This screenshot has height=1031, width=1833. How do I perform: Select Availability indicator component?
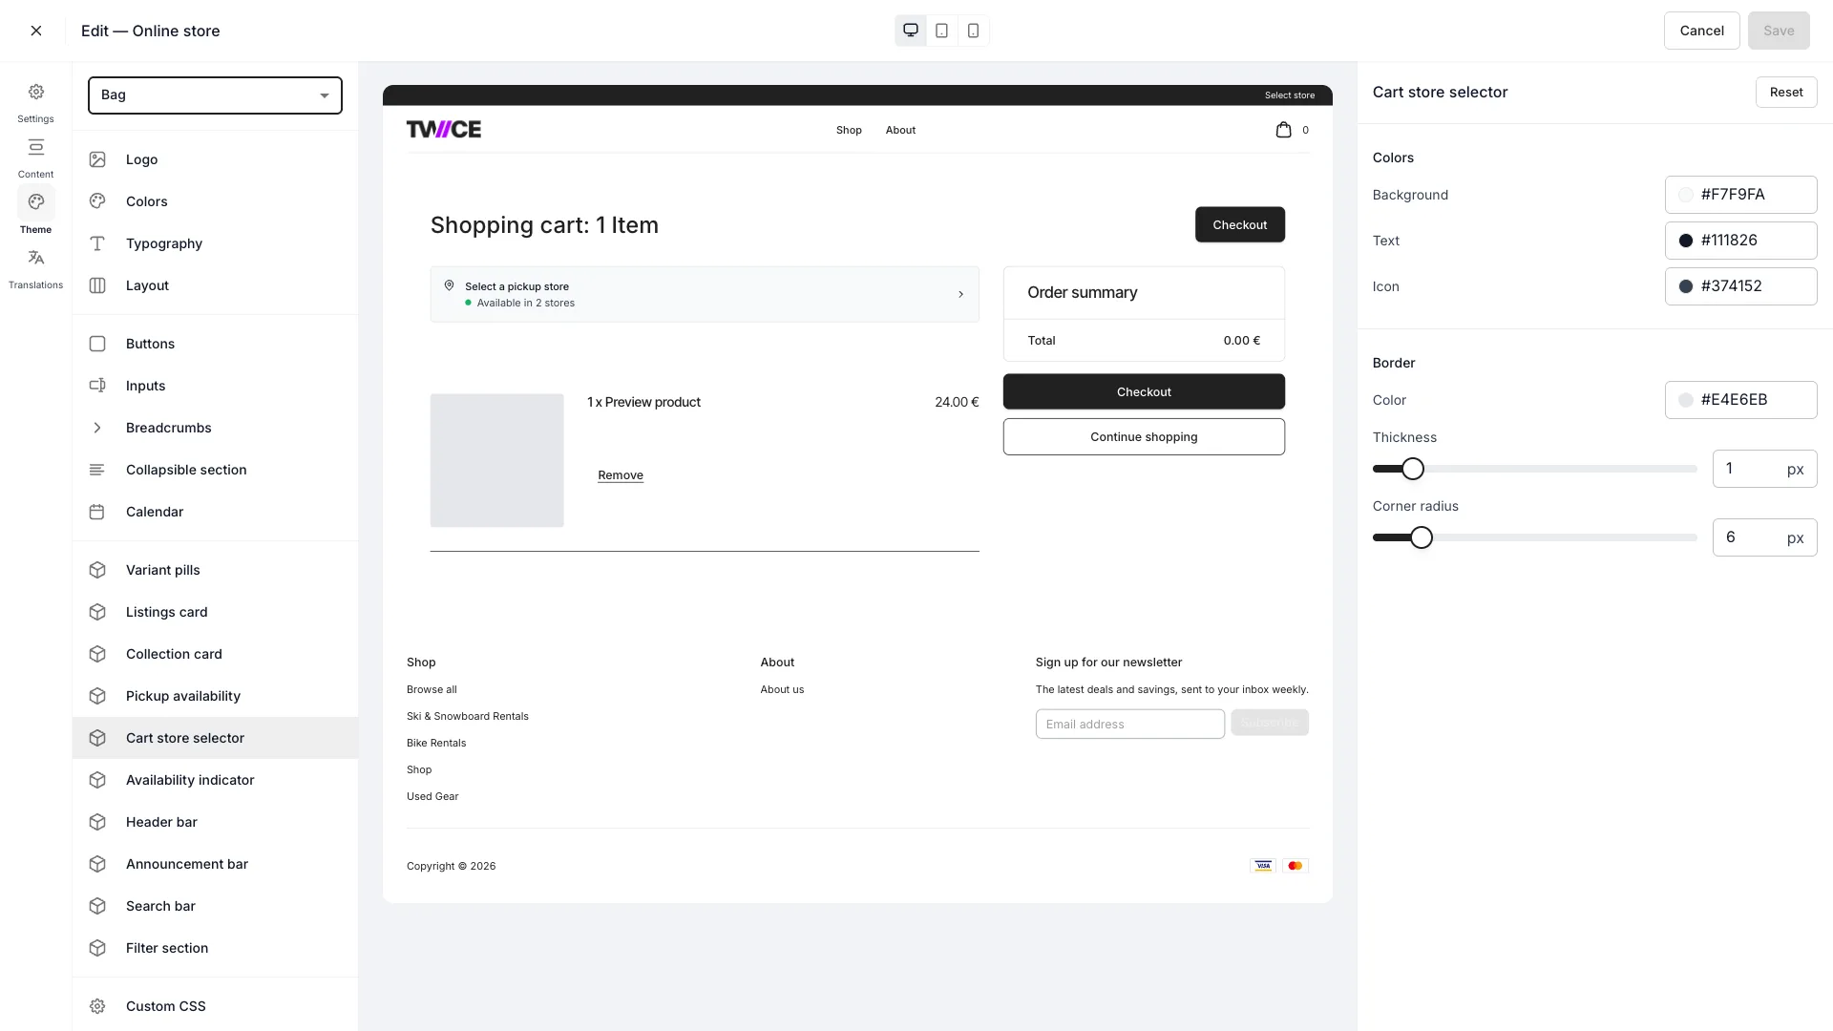click(215, 780)
